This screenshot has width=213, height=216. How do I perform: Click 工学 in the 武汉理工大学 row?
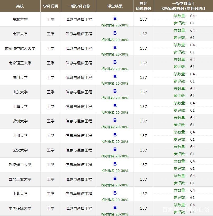point(51,165)
